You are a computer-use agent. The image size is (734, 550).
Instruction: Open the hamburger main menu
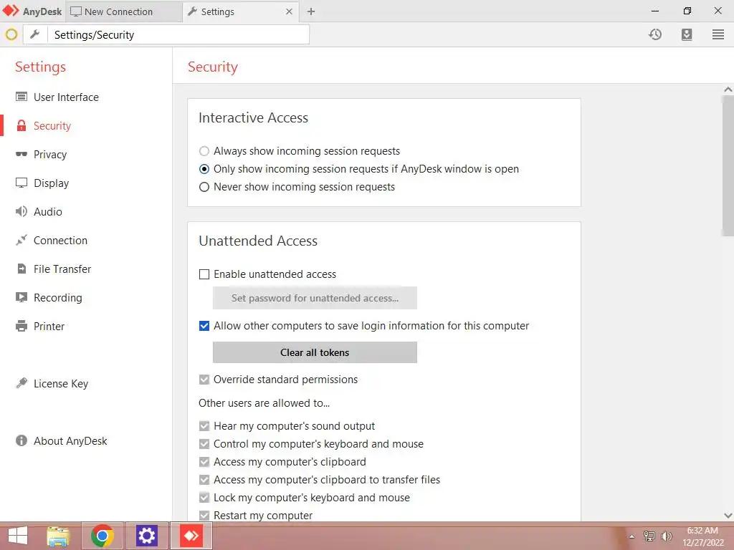718,34
